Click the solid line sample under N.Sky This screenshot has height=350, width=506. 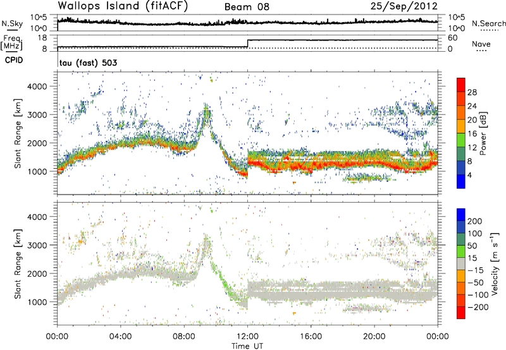click(x=12, y=30)
